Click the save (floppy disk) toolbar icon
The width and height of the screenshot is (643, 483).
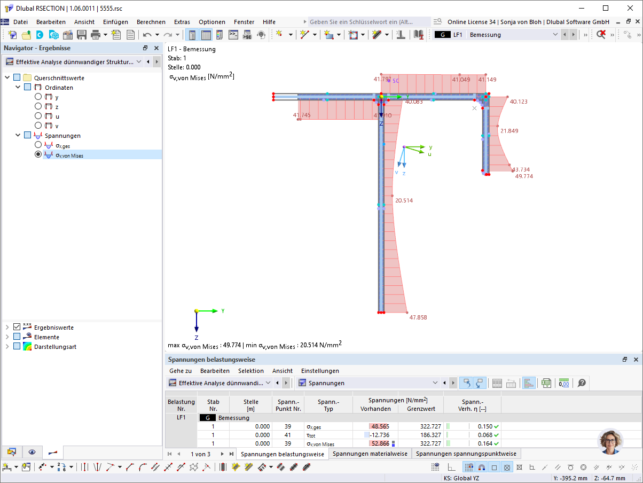82,35
